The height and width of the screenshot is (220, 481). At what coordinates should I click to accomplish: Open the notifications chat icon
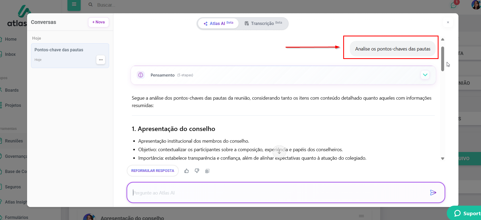pyautogui.click(x=454, y=5)
